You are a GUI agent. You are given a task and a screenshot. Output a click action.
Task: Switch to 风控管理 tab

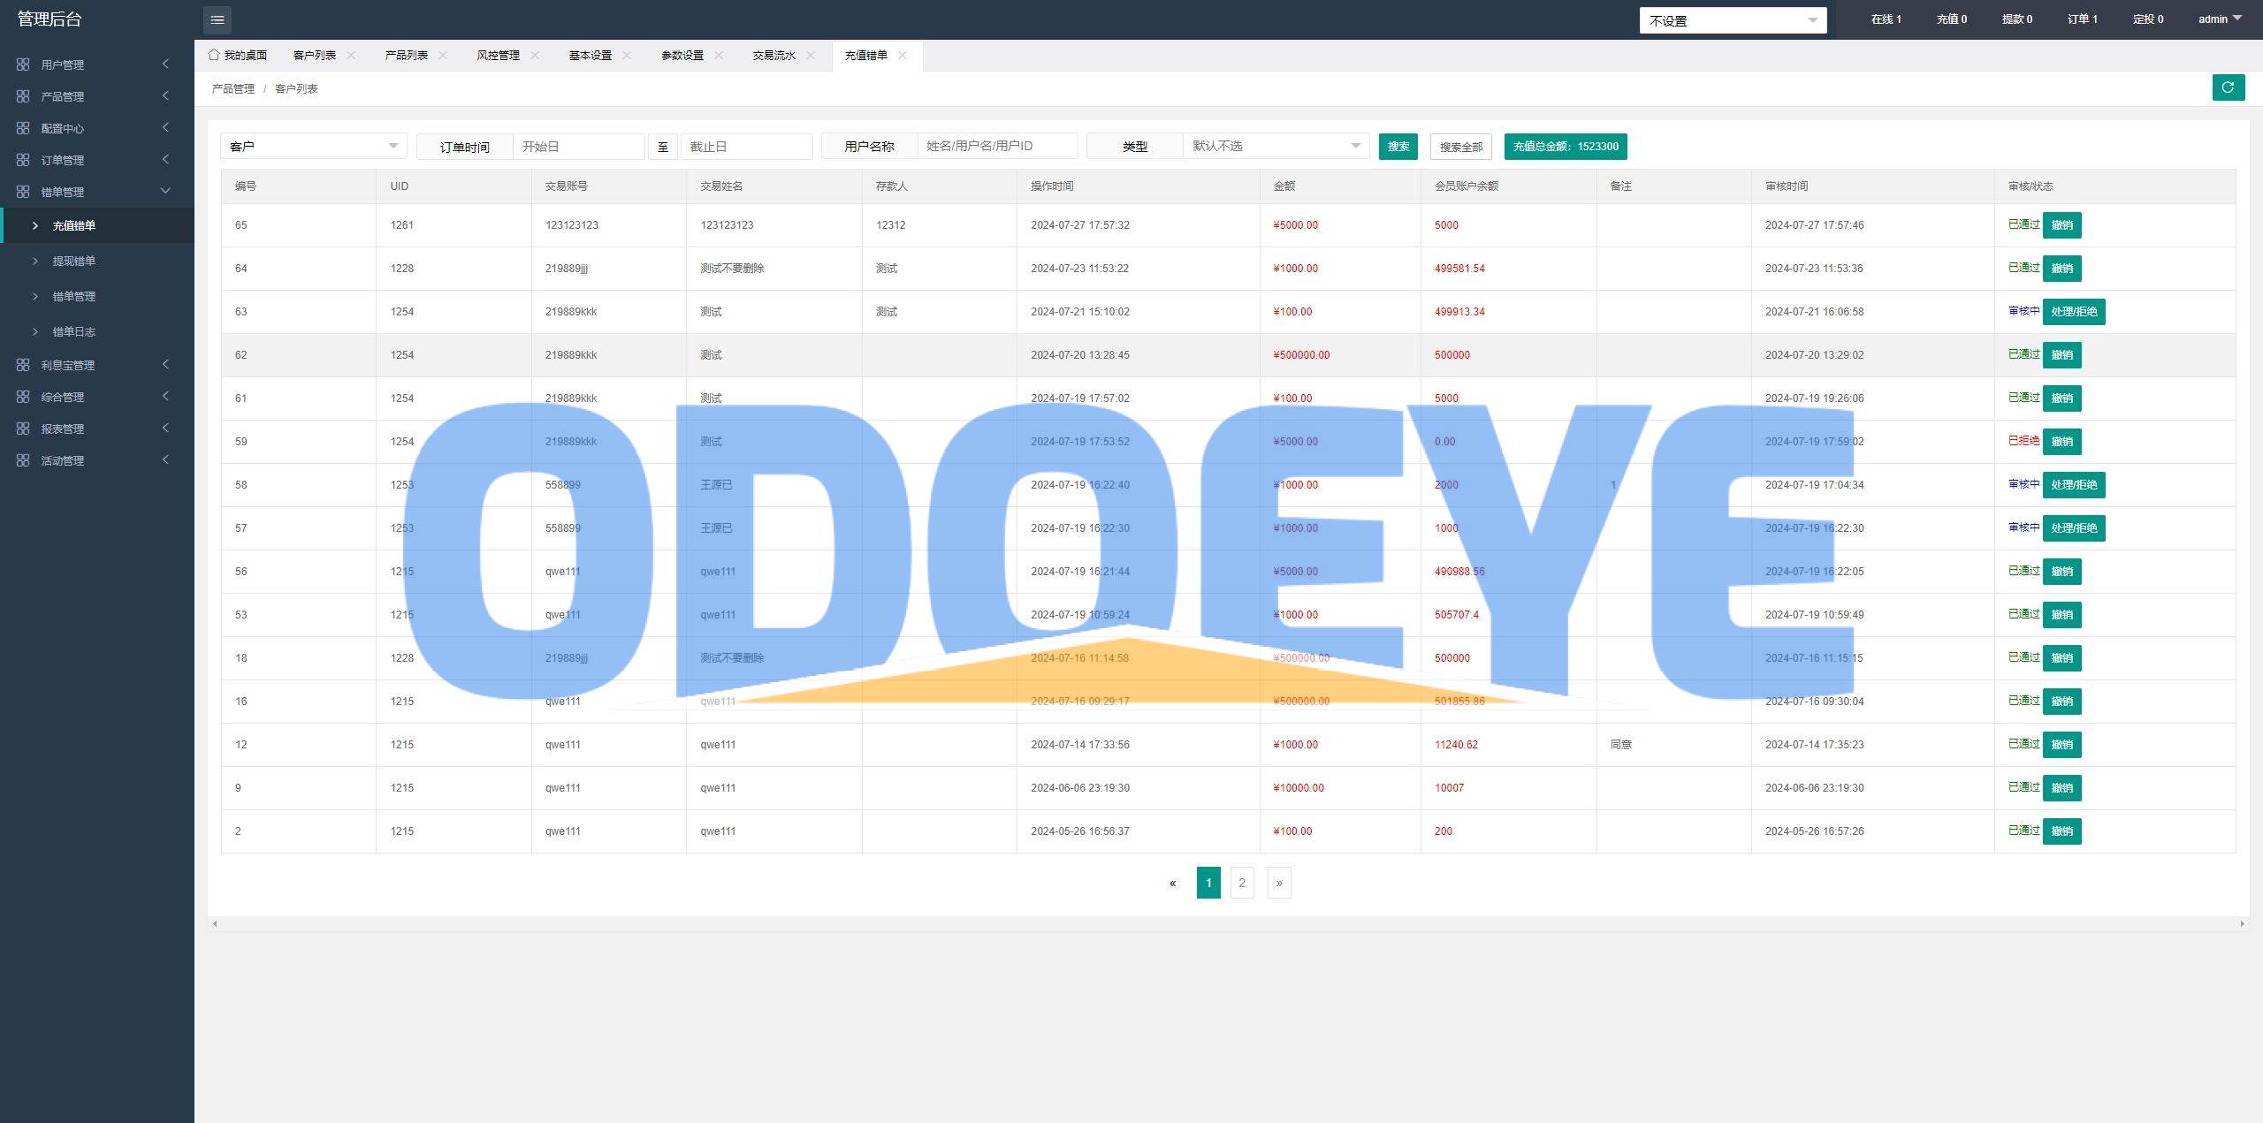coord(499,55)
